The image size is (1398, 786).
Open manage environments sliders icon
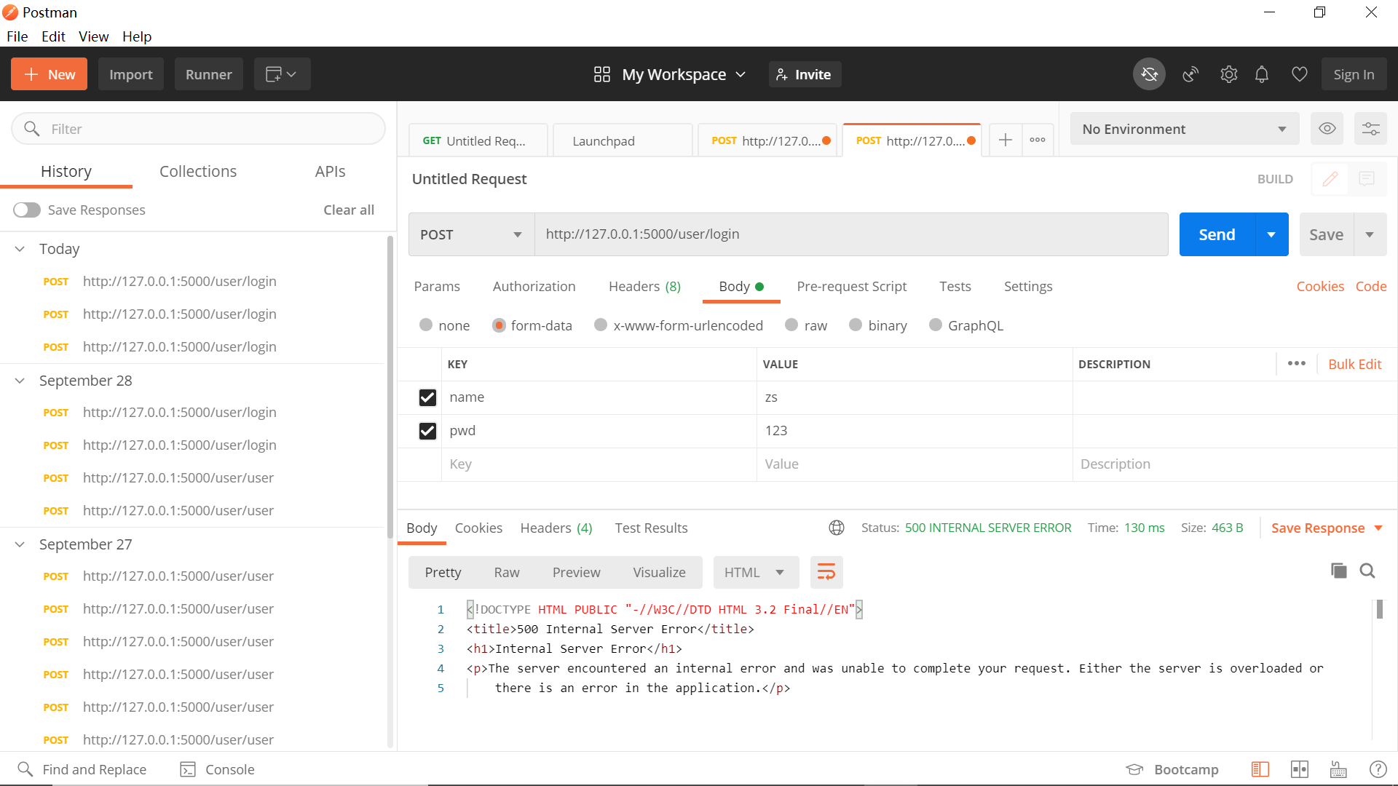pos(1370,129)
